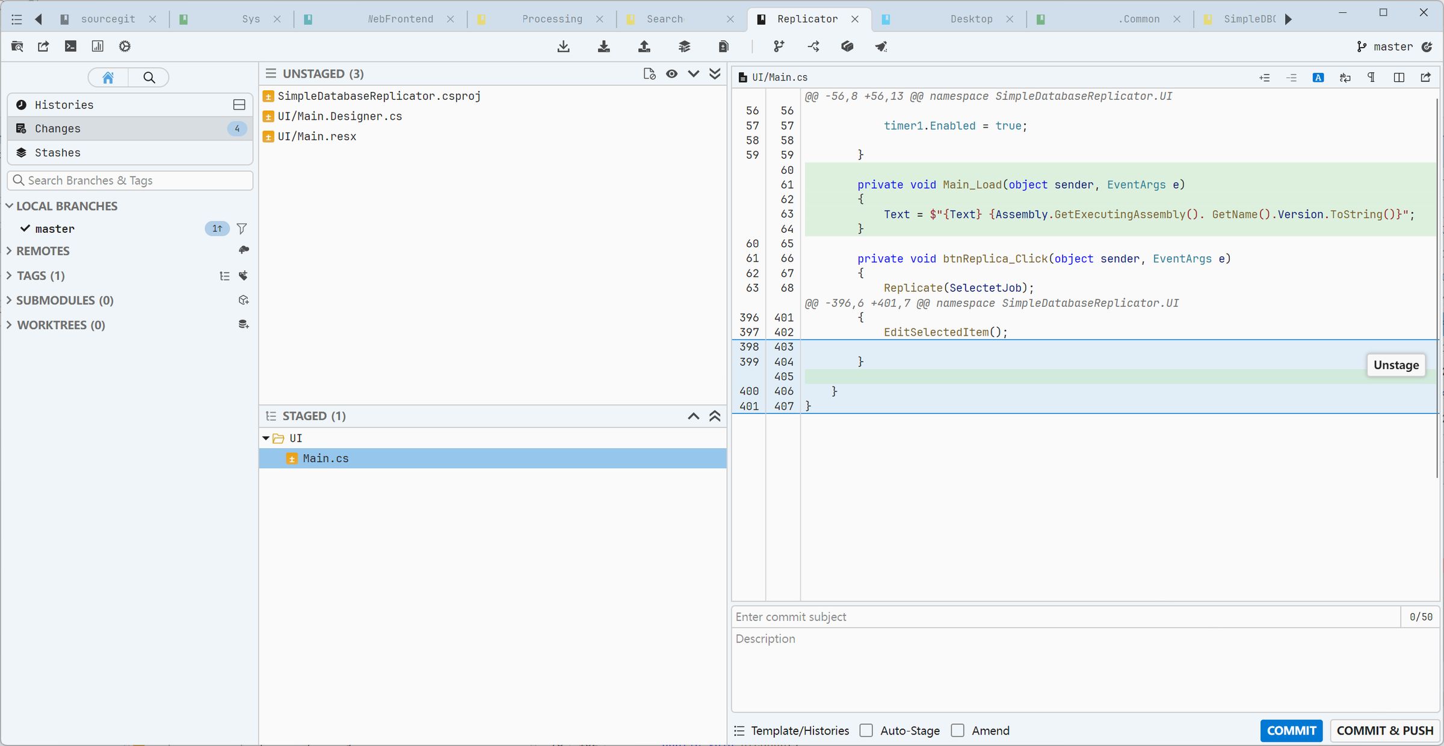
Task: Open the Stashes view in sidebar
Action: [x=58, y=152]
